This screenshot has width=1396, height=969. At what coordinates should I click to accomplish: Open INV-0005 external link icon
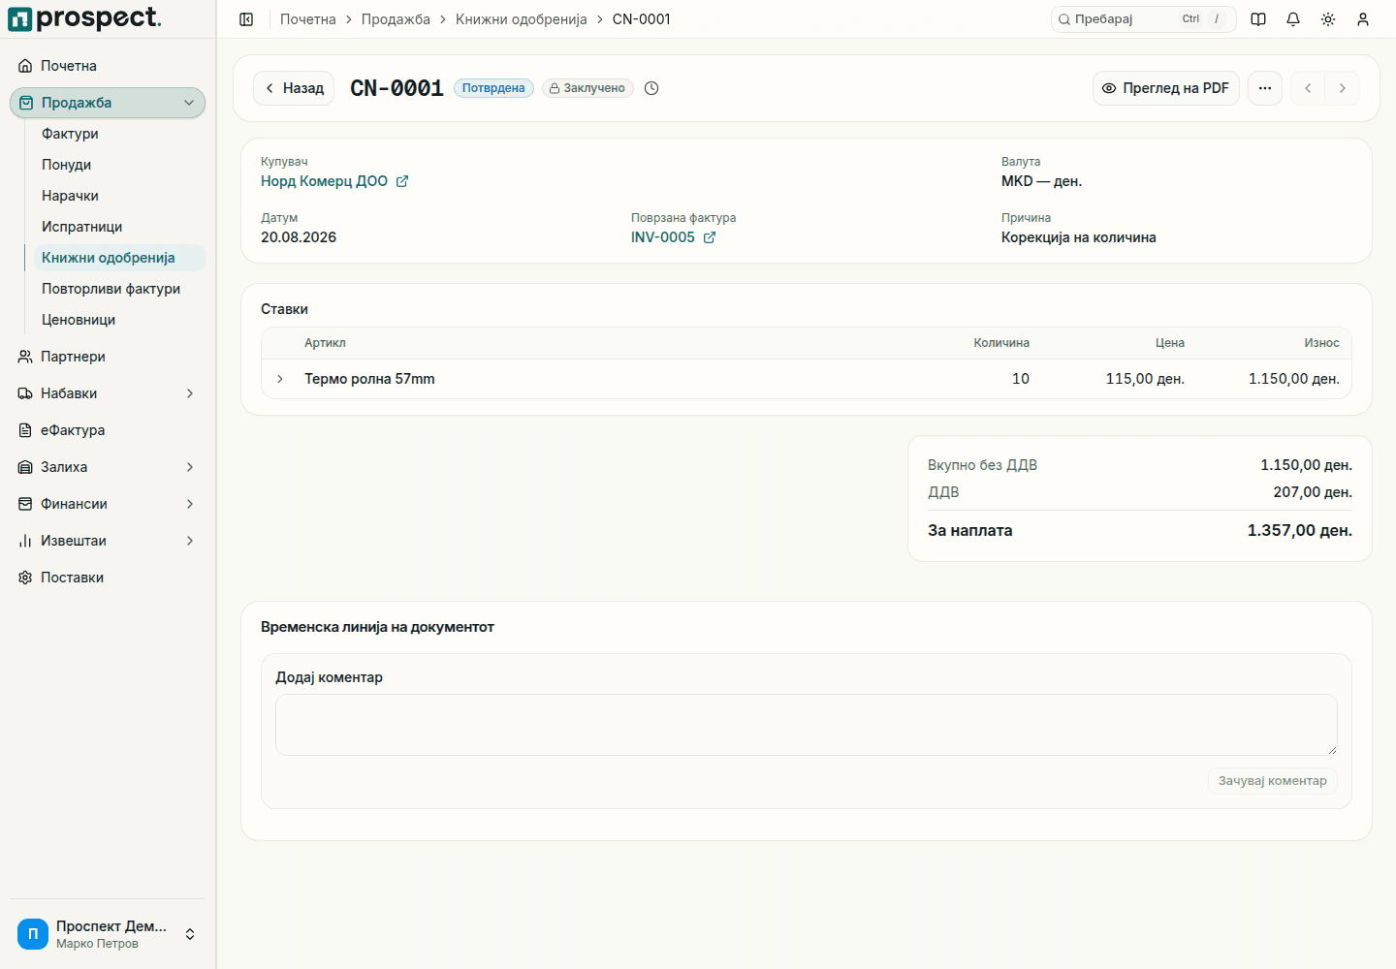(710, 237)
